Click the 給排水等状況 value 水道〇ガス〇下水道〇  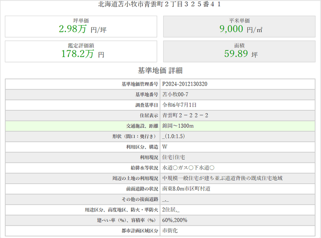click(188, 168)
